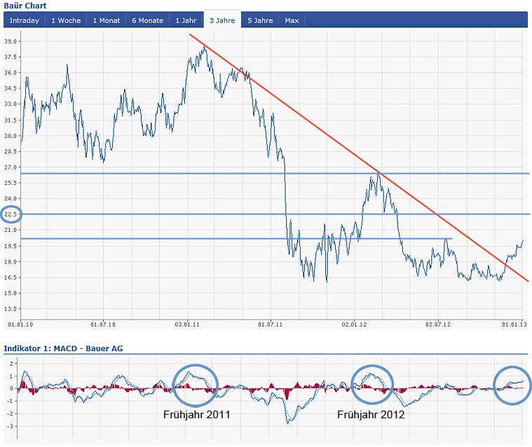Click the 01.07.11 date label
Image resolution: width=532 pixels, height=447 pixels.
pyautogui.click(x=270, y=324)
